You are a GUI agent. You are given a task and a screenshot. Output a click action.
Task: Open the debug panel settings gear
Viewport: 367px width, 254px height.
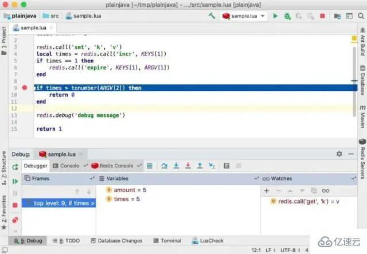[339, 154]
